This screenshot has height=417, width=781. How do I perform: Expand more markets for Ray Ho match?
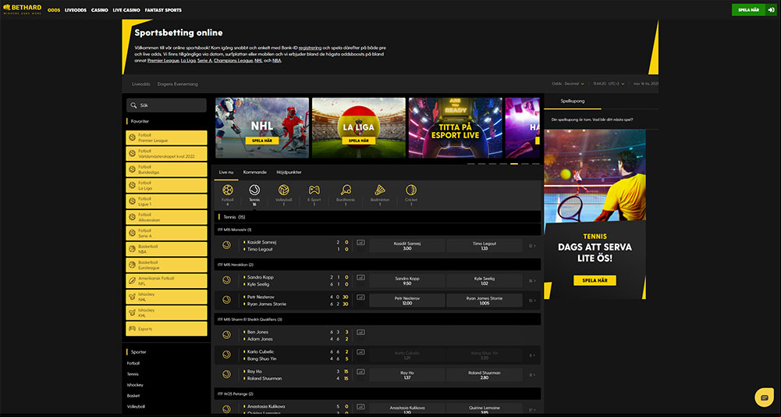tap(532, 375)
